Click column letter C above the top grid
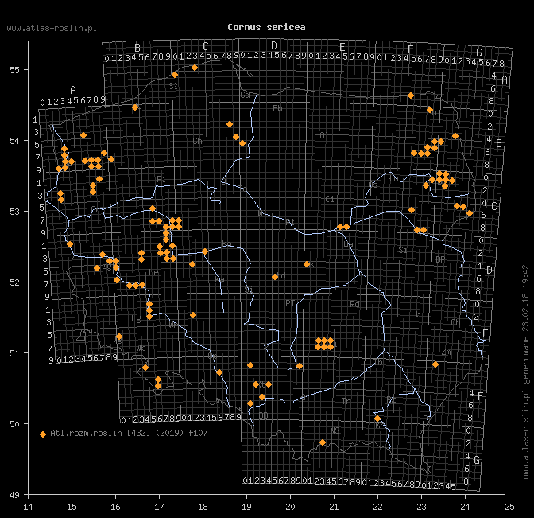 tap(206, 46)
